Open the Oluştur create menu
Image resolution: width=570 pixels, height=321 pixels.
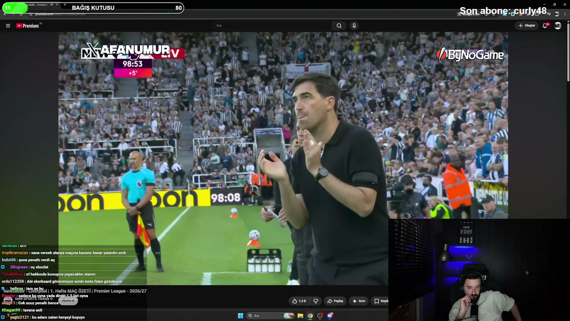(527, 25)
